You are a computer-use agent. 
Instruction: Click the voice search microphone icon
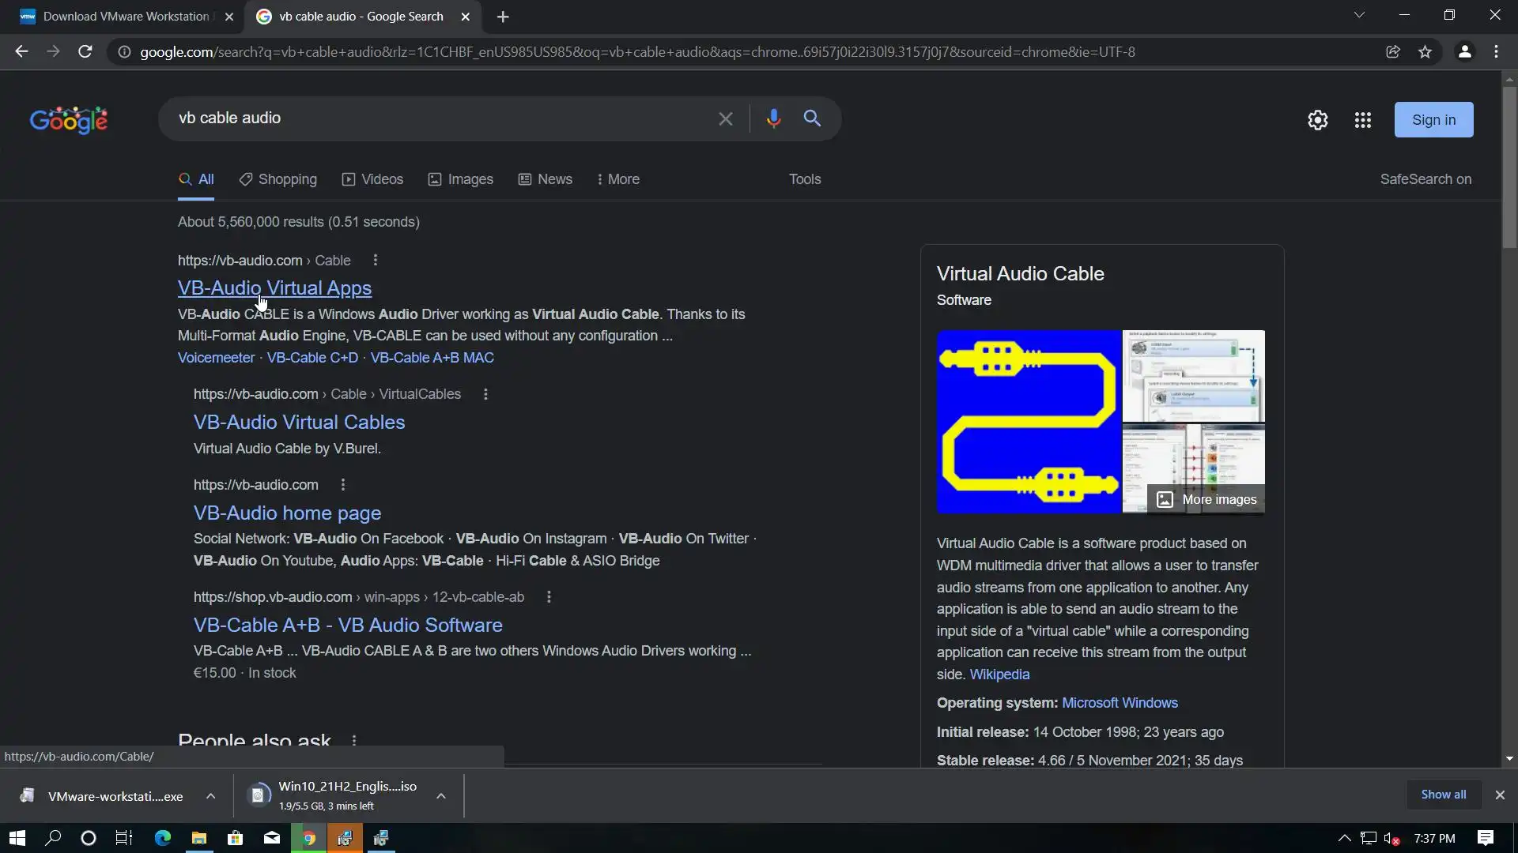773,118
